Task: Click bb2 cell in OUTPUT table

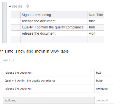Action: point(104,73)
